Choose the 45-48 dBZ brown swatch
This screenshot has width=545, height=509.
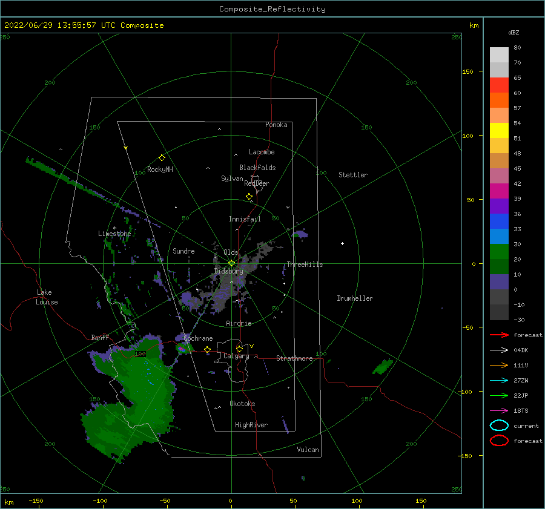coord(499,160)
